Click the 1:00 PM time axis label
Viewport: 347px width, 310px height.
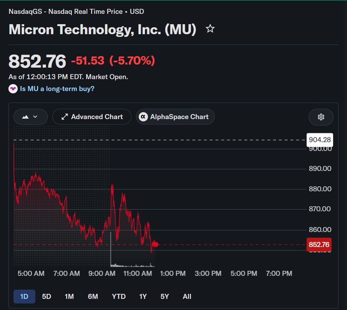173,274
